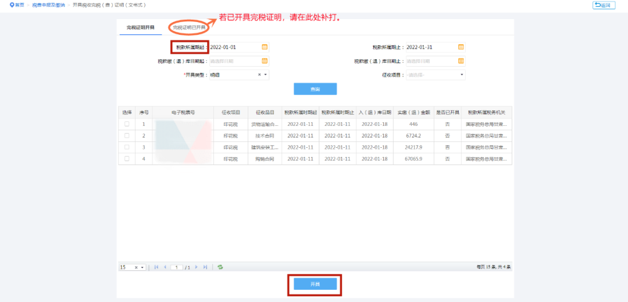Click the amount cell 446

click(x=413, y=124)
